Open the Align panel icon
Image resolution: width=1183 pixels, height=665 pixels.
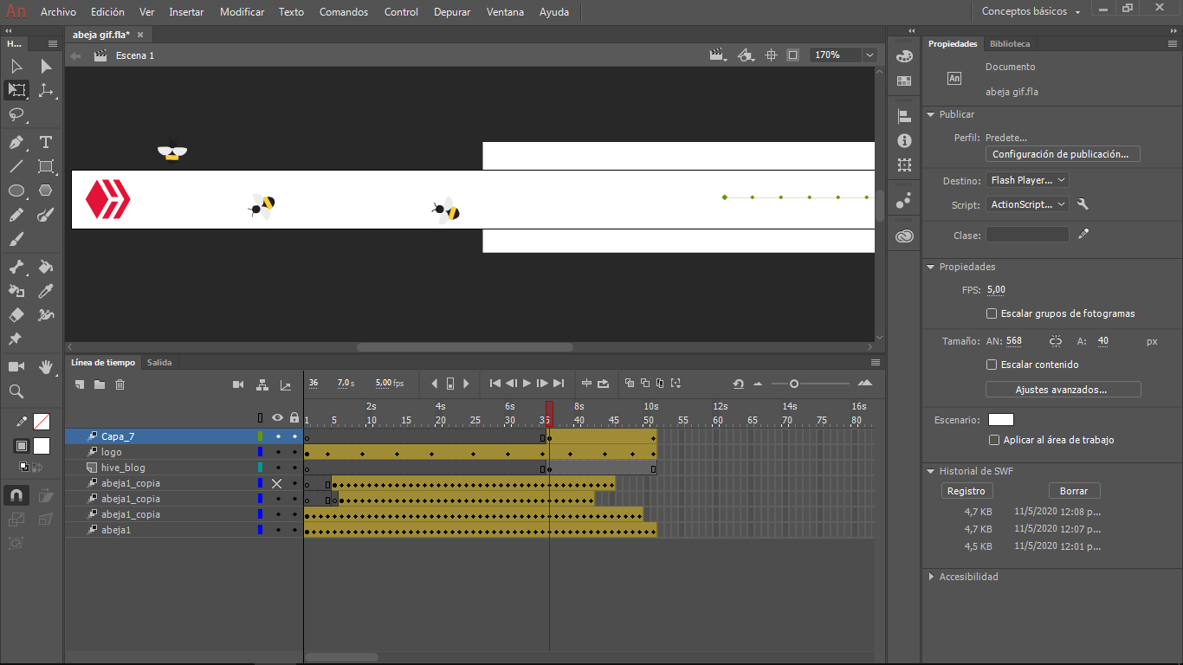pyautogui.click(x=904, y=116)
